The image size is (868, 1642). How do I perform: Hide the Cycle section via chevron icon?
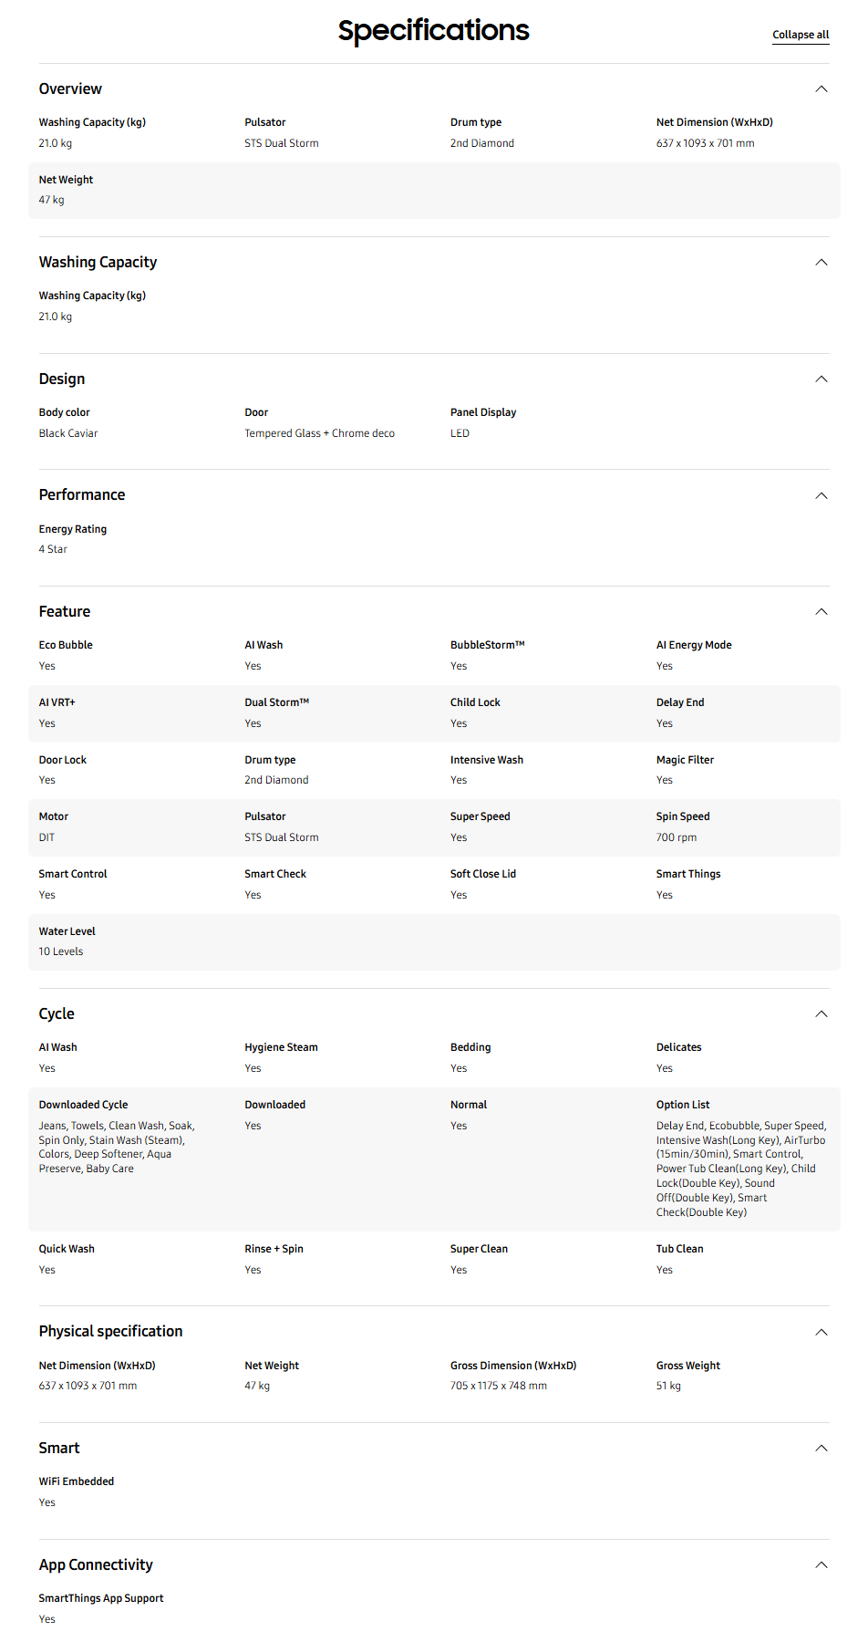click(821, 1013)
